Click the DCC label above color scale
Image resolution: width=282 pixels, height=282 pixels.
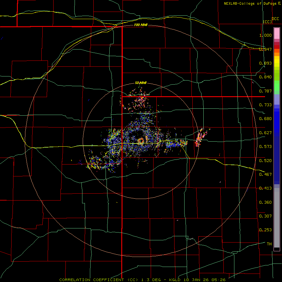pos(275,18)
